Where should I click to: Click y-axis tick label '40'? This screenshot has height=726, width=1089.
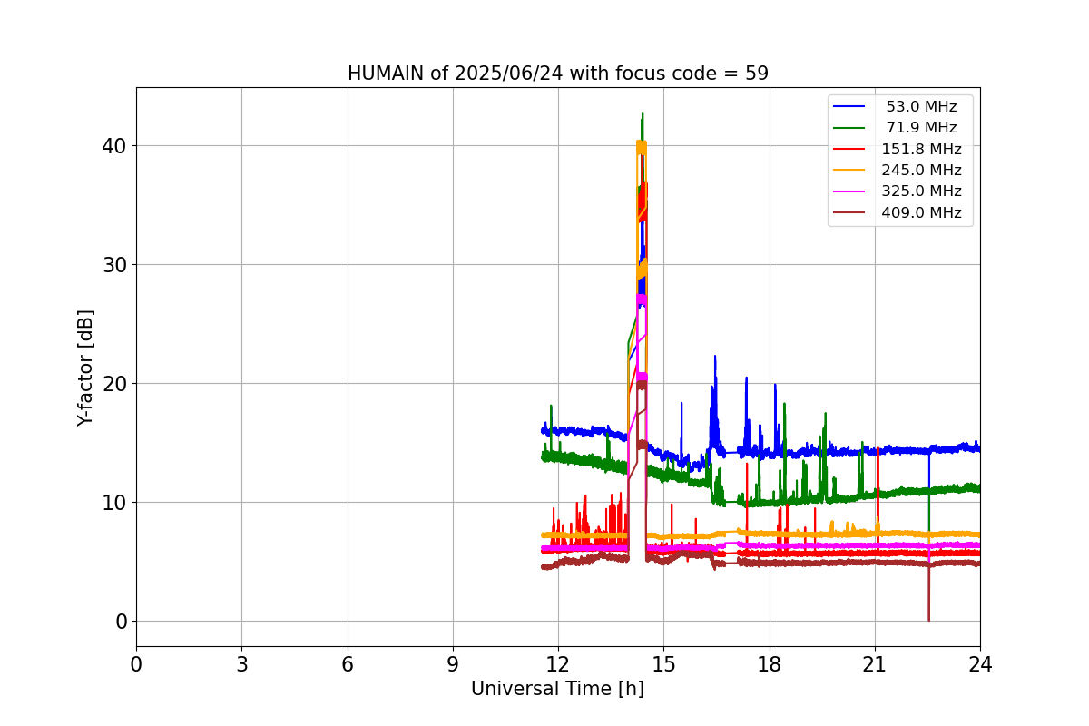115,146
